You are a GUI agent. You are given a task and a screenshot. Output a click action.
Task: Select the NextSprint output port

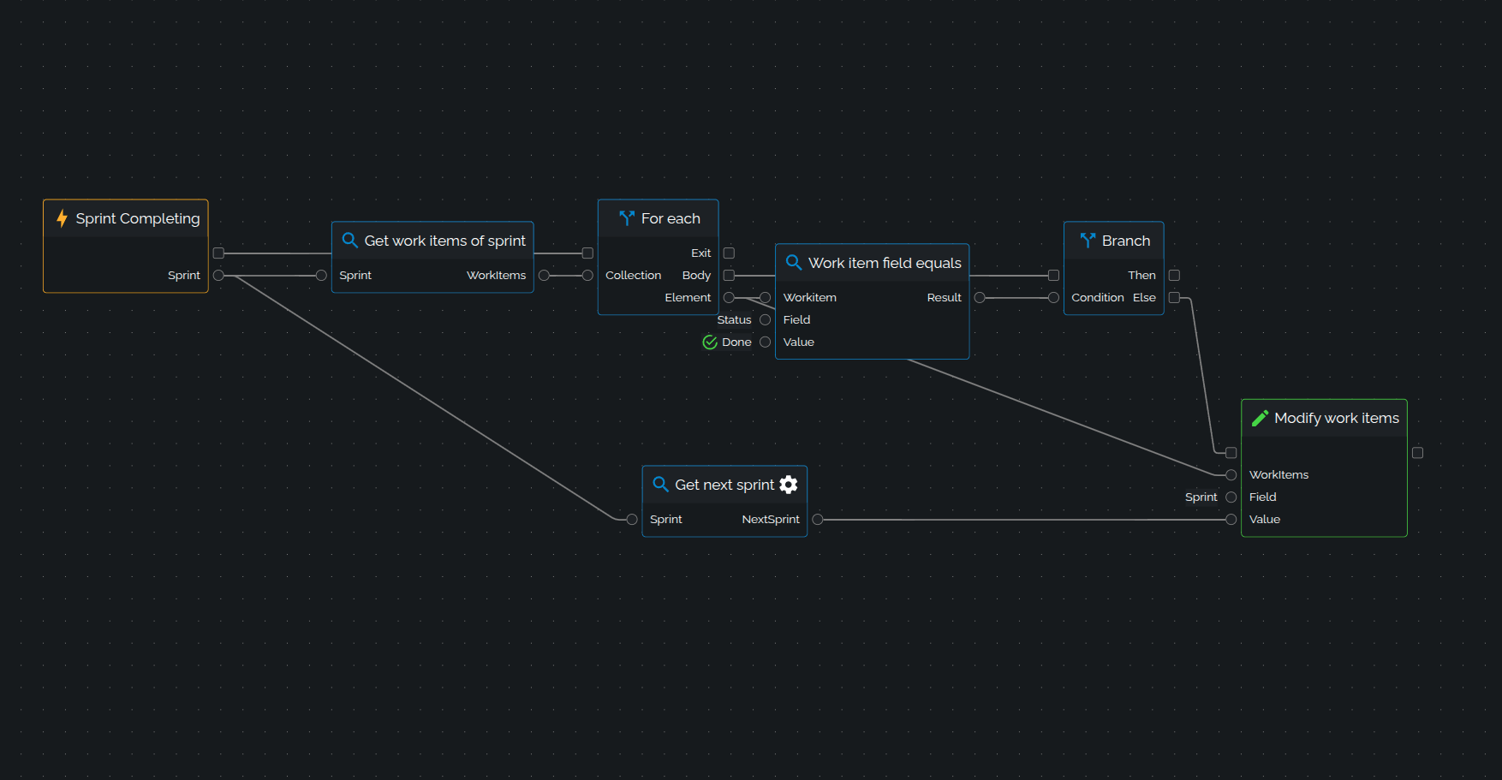click(x=818, y=520)
